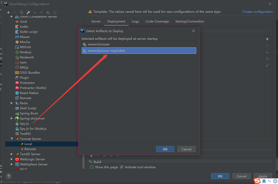Switch to the Server tab
Screen dimensions: 278x184
(96, 21)
